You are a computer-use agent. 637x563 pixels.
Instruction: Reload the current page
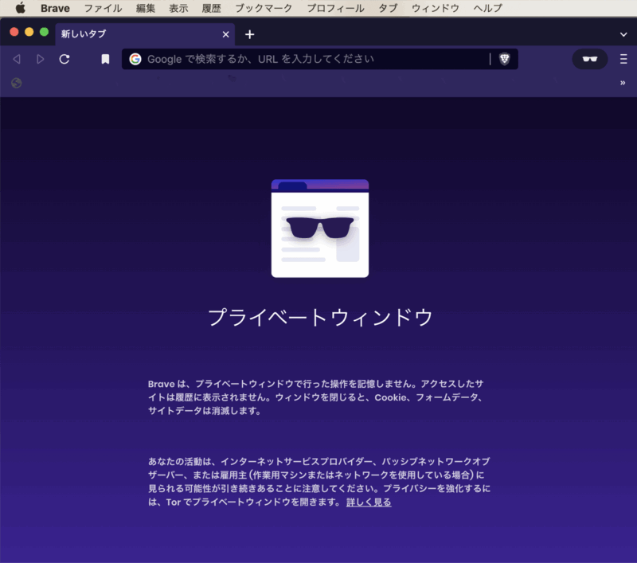click(64, 59)
